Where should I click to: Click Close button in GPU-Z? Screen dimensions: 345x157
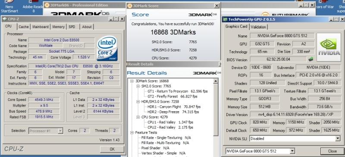coord(332,151)
